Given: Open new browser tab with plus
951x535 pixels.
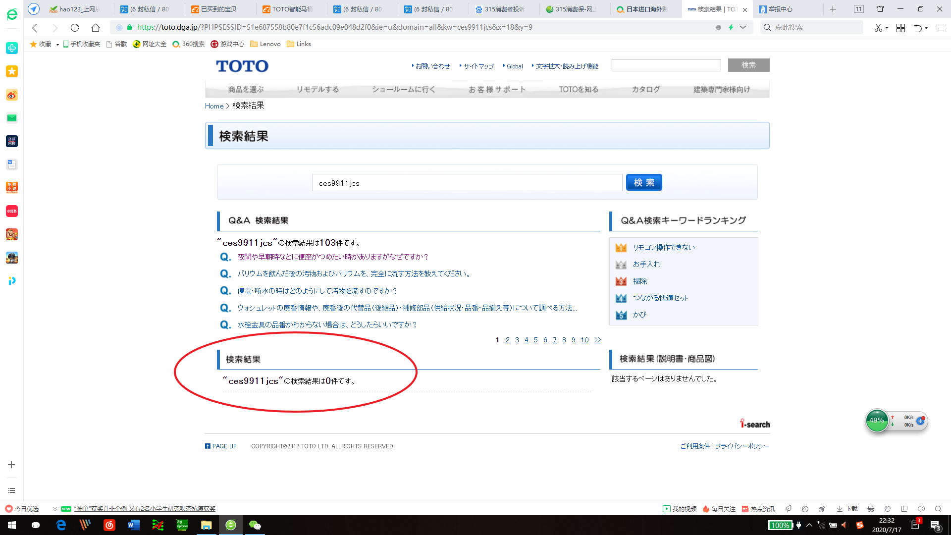Looking at the screenshot, I should click(833, 9).
